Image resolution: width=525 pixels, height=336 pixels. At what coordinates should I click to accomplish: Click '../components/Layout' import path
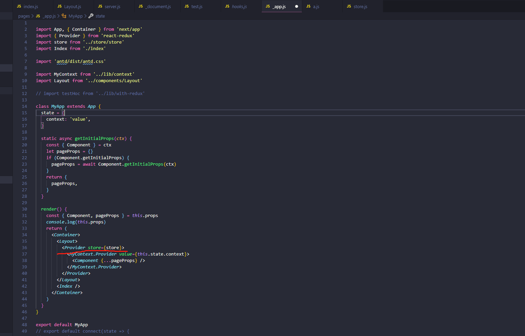(114, 81)
